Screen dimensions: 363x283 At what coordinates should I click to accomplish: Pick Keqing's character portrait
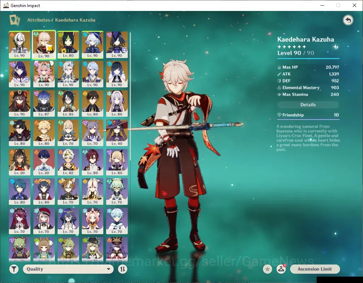[x=93, y=133]
